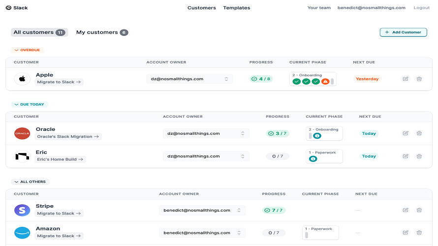This screenshot has width=438, height=246.
Task: Click Eric's 0 / 7 progress badge
Action: (x=278, y=156)
